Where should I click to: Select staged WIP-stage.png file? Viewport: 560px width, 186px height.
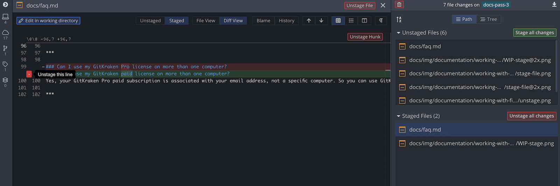click(x=476, y=143)
